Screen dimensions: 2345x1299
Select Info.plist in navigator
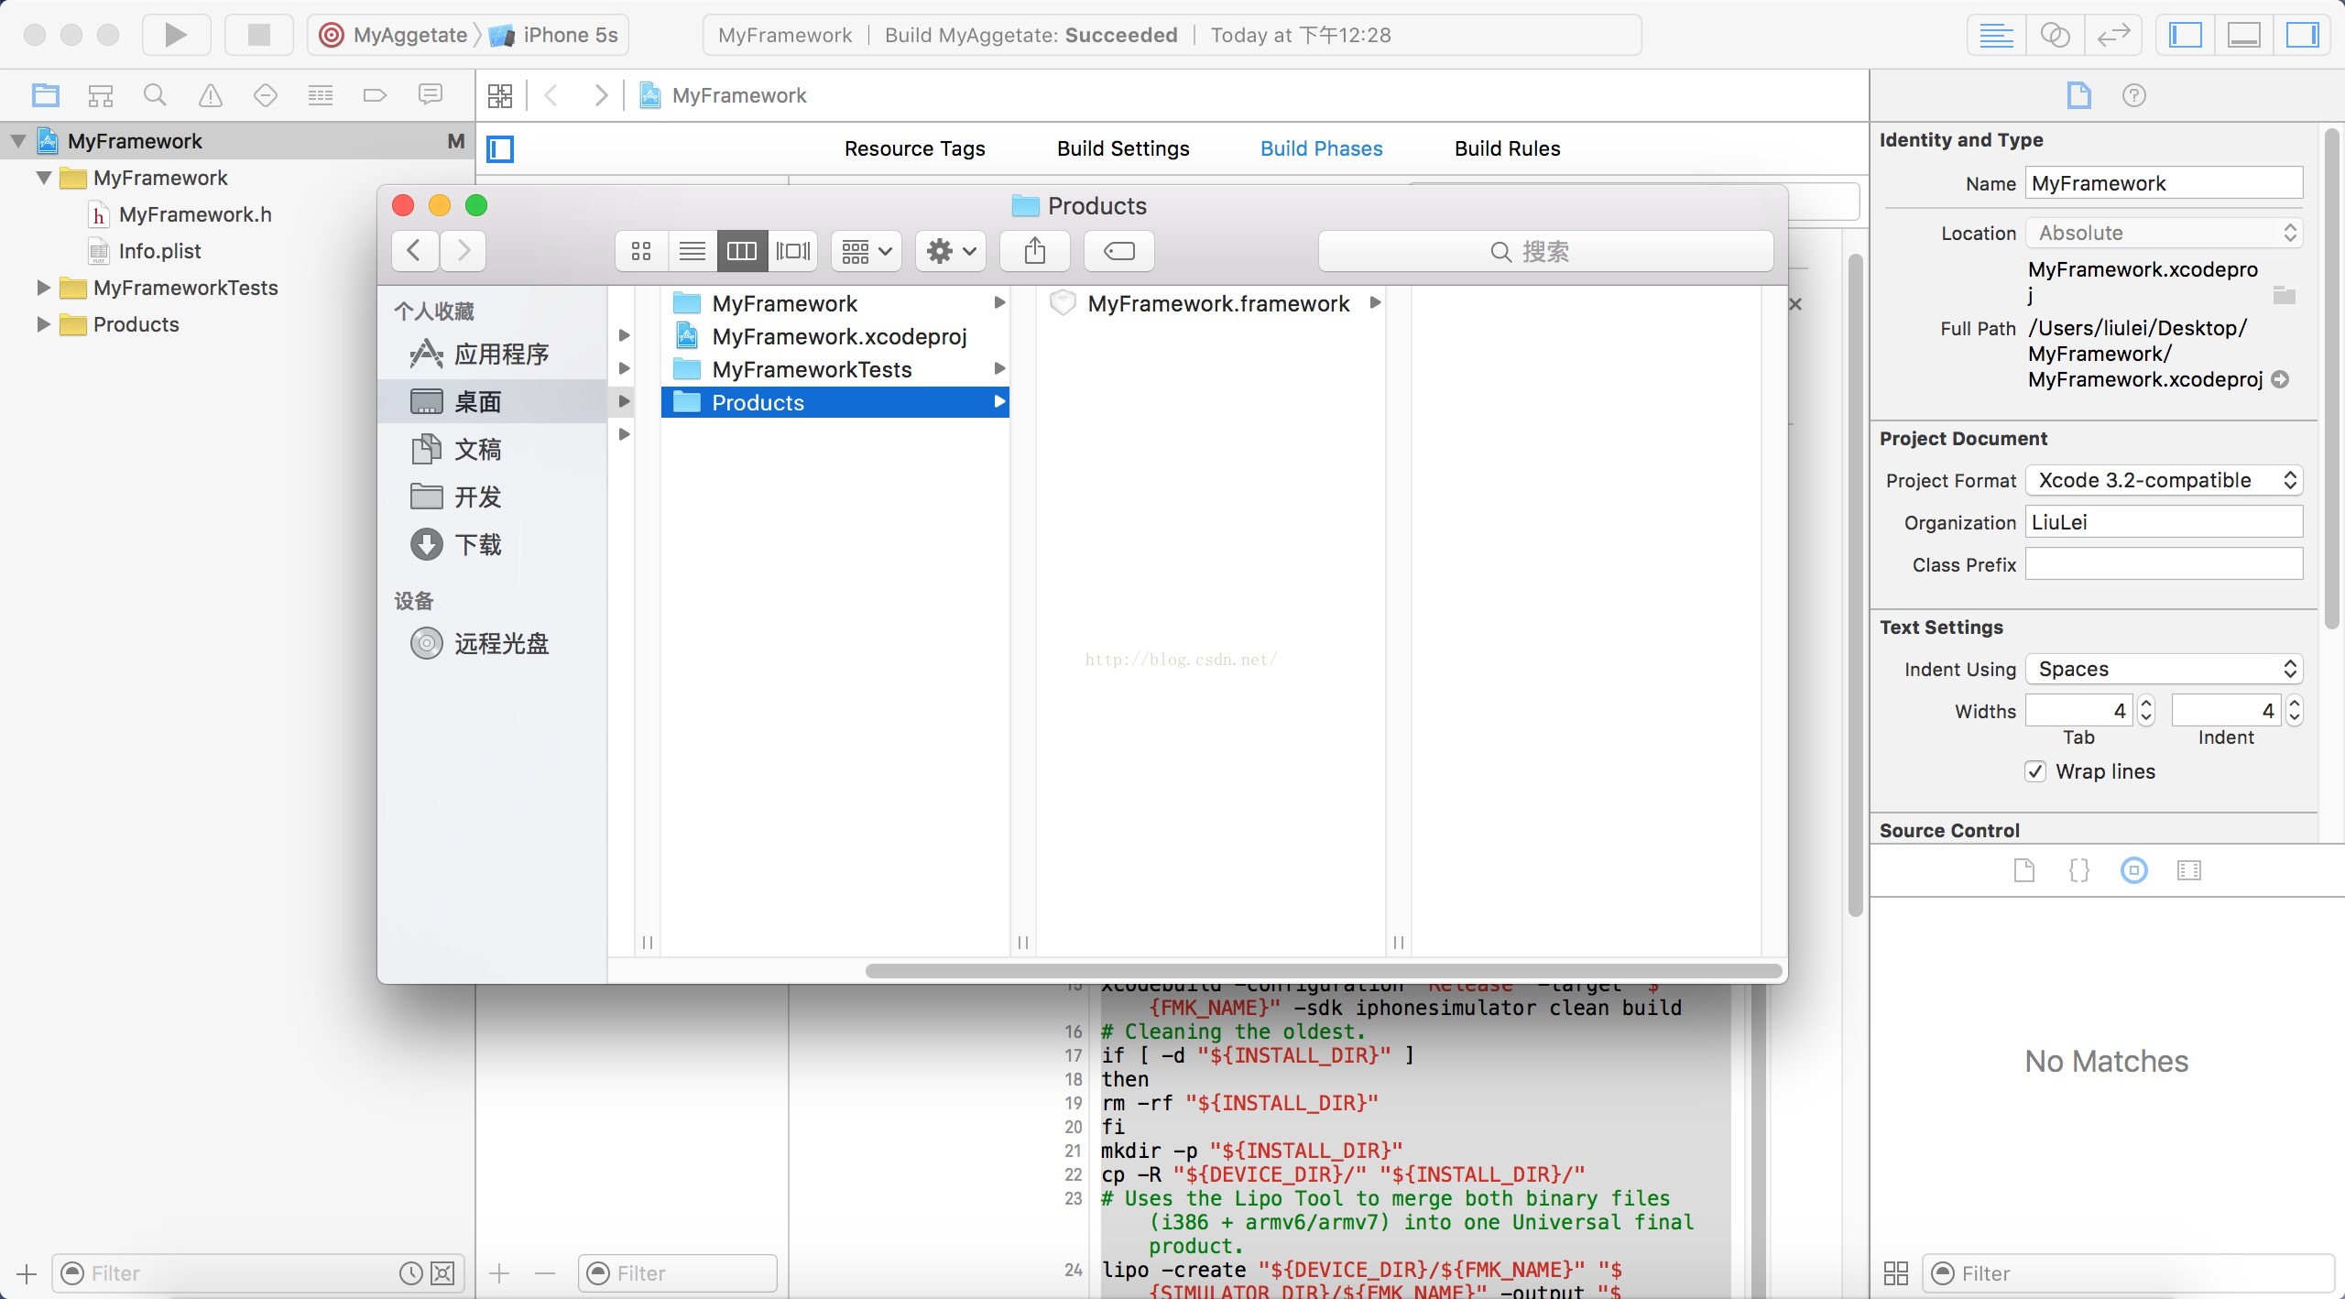(x=159, y=251)
